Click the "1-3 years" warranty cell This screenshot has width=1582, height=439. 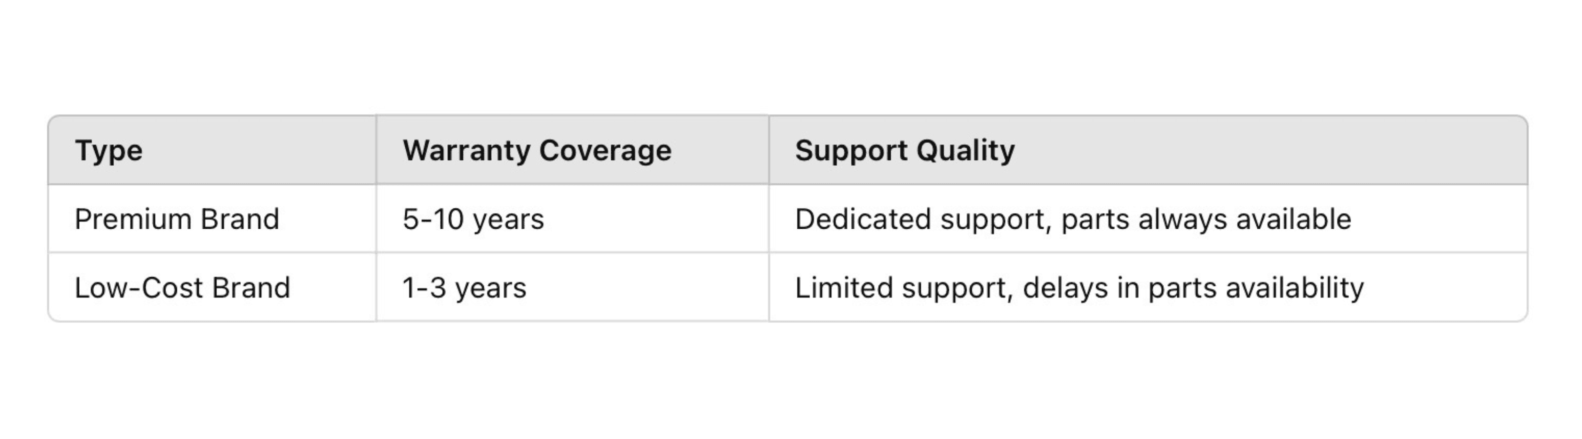464,288
